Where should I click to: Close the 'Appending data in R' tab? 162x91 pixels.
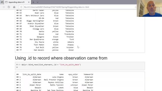click(x=29, y=2)
